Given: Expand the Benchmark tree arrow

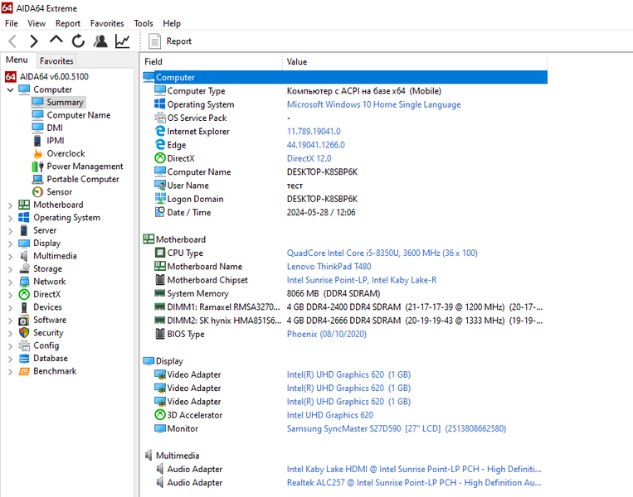Looking at the screenshot, I should [11, 372].
